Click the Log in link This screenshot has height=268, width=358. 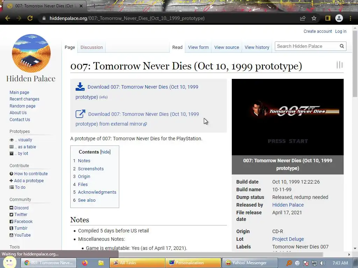341,31
